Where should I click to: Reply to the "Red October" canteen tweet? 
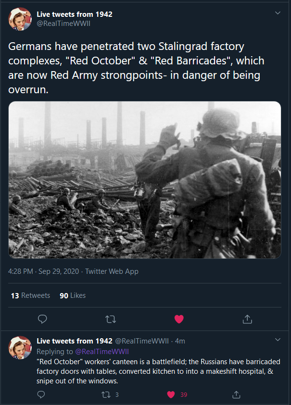(42, 394)
